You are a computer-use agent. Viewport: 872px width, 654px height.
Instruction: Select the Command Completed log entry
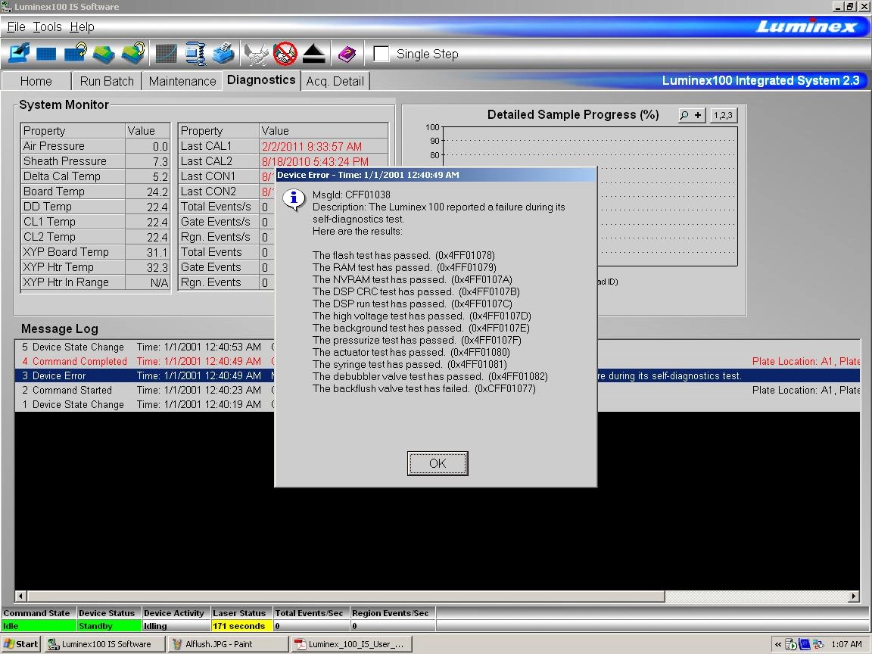pyautogui.click(x=79, y=361)
